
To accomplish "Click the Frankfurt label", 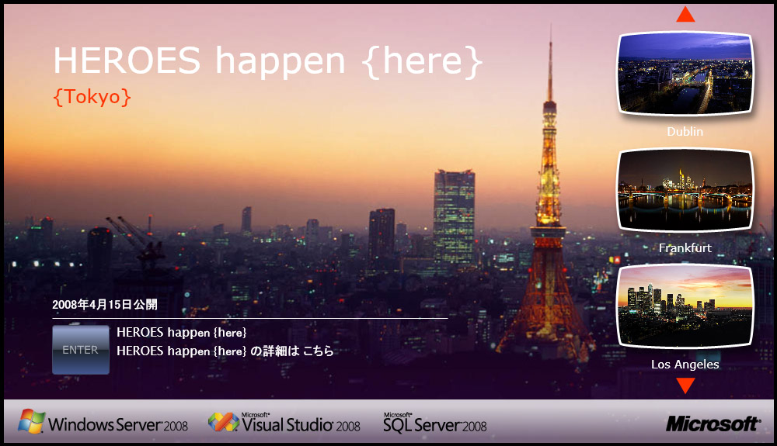I will click(685, 247).
